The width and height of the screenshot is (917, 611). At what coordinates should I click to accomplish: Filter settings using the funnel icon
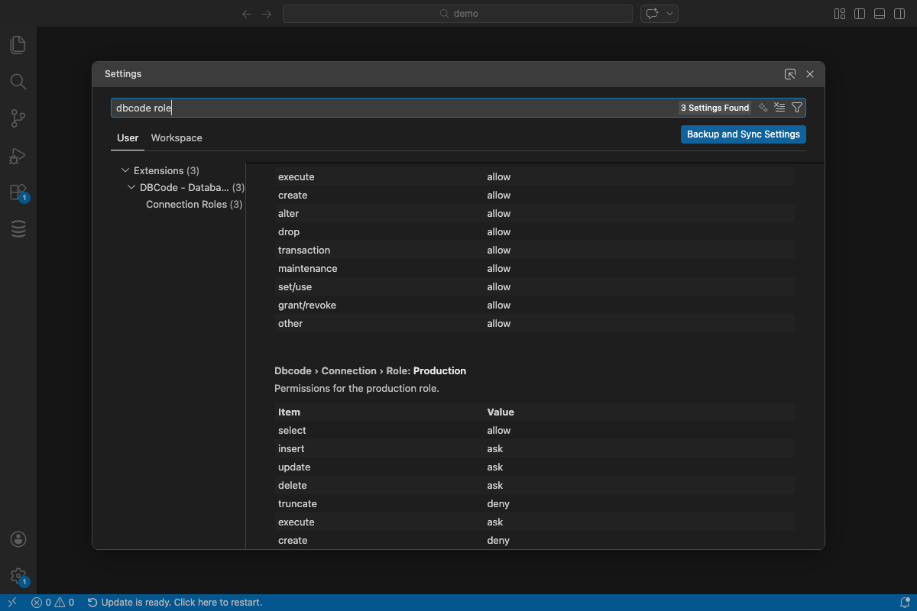click(x=797, y=107)
